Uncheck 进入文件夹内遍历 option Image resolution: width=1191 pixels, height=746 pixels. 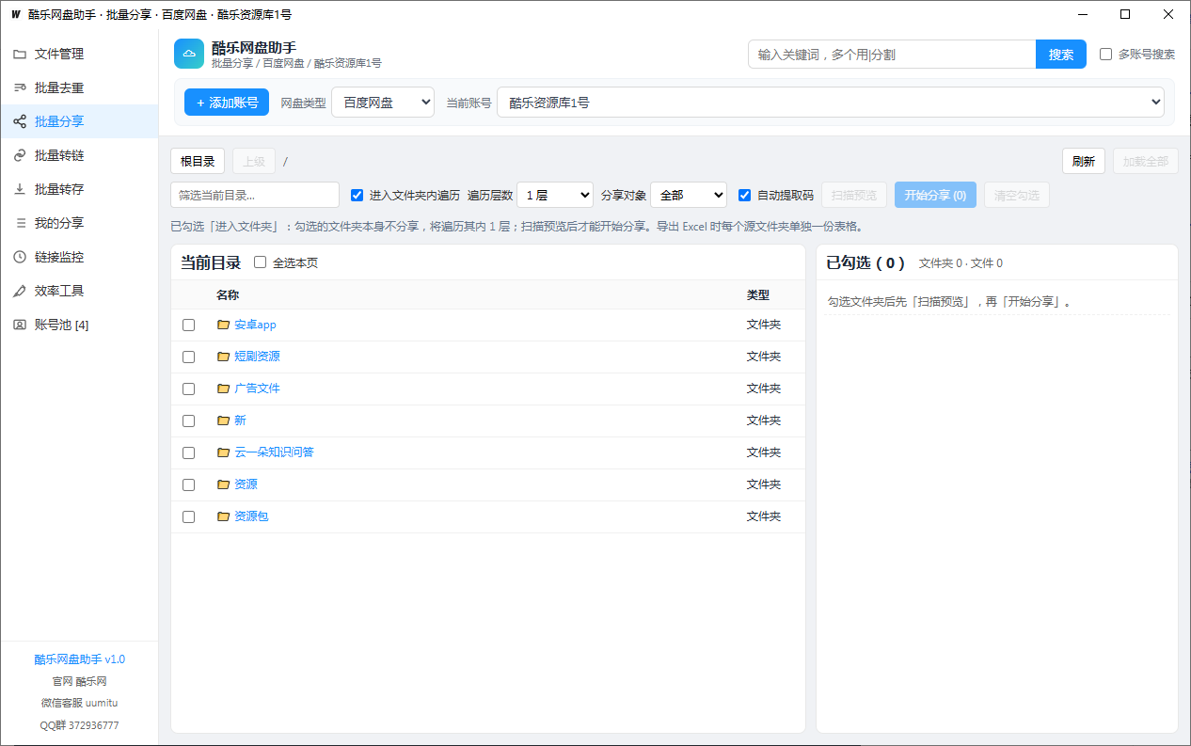(357, 196)
